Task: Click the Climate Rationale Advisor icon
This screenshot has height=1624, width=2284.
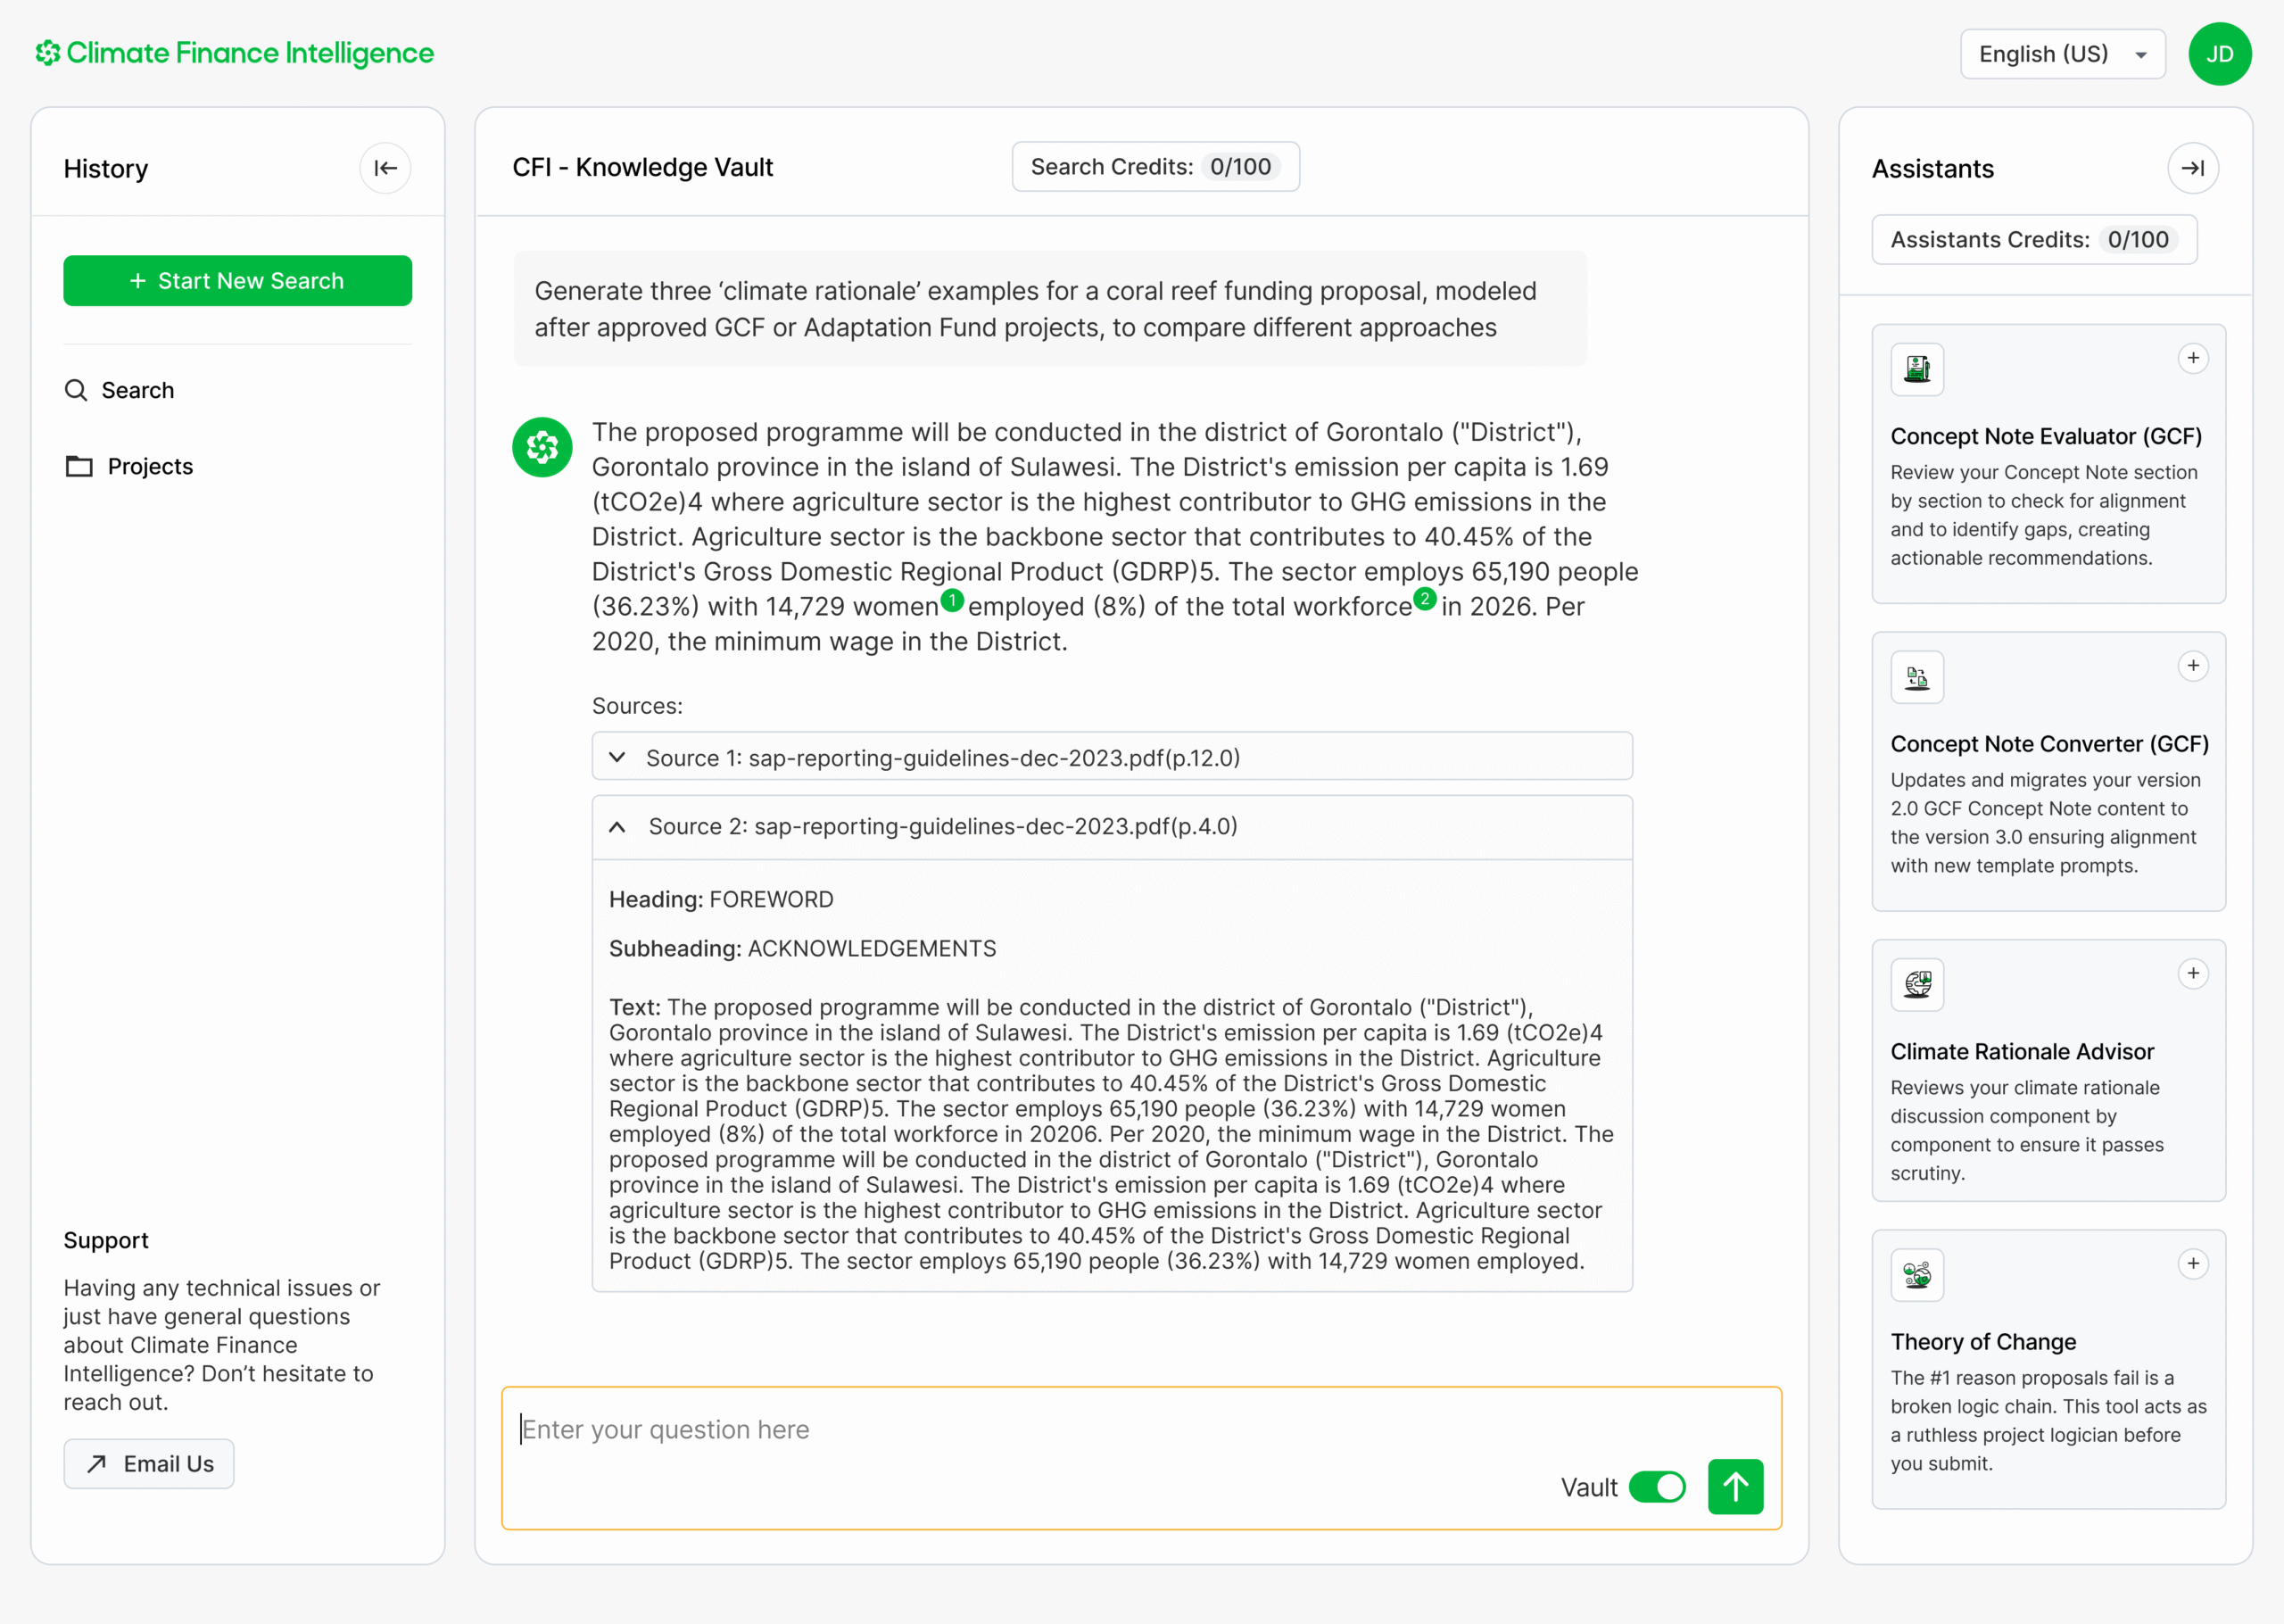Action: 1916,985
